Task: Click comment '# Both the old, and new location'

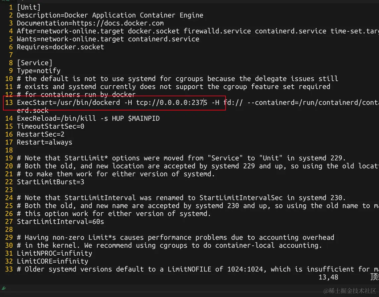Action: coord(198,166)
